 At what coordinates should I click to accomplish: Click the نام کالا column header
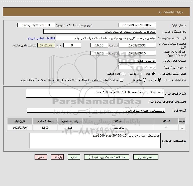pos(118,121)
